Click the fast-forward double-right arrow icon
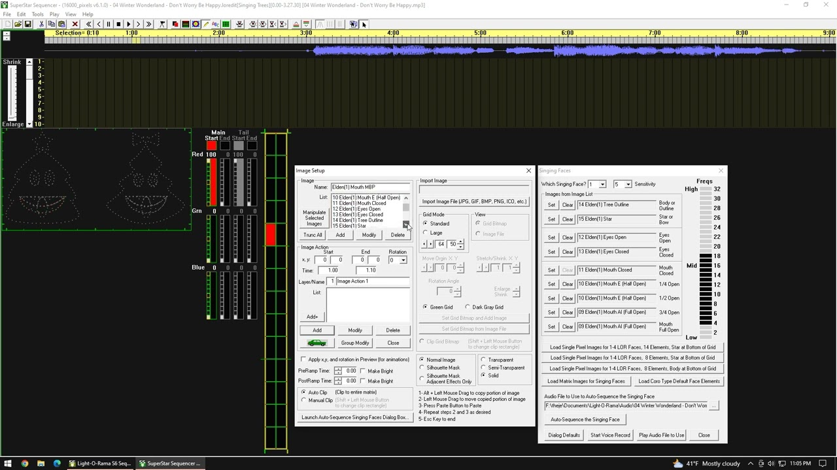Image resolution: width=837 pixels, height=470 pixels. click(148, 24)
